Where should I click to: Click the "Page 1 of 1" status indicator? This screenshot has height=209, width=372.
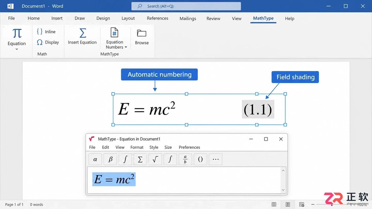pos(14,205)
